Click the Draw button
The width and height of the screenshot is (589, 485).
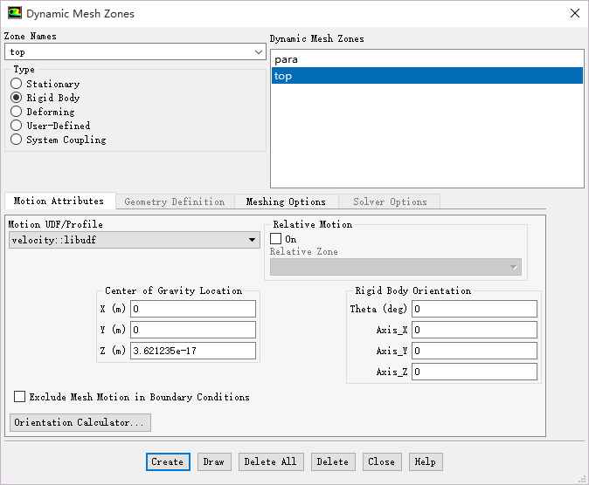pyautogui.click(x=213, y=461)
